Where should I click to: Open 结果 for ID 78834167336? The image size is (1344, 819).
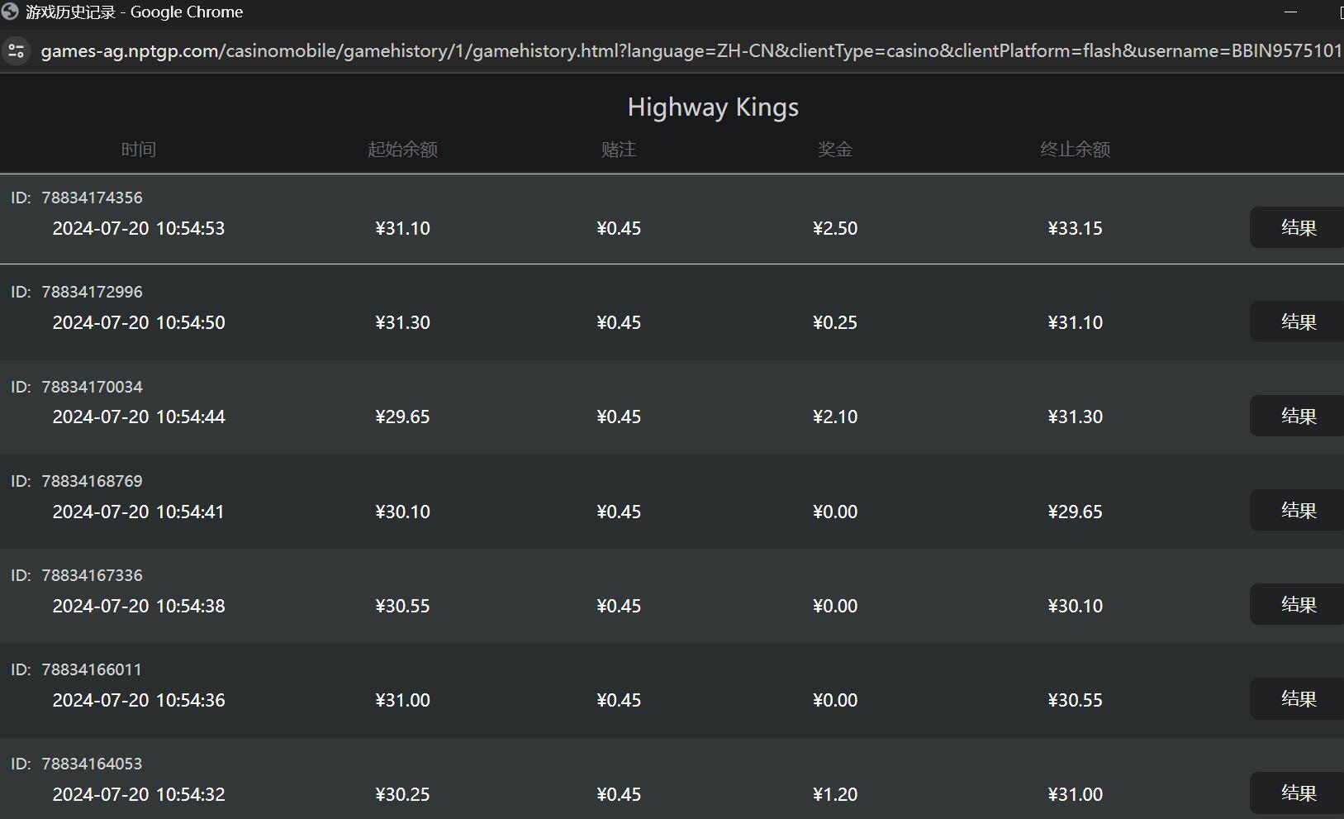pos(1297,604)
